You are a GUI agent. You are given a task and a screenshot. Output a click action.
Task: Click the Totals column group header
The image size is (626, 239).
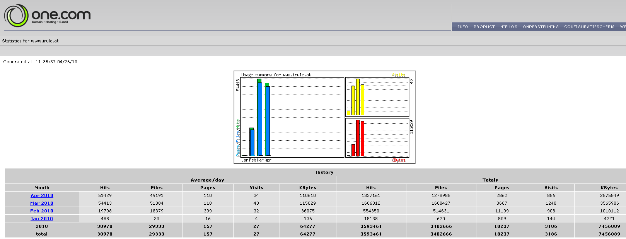(490, 180)
